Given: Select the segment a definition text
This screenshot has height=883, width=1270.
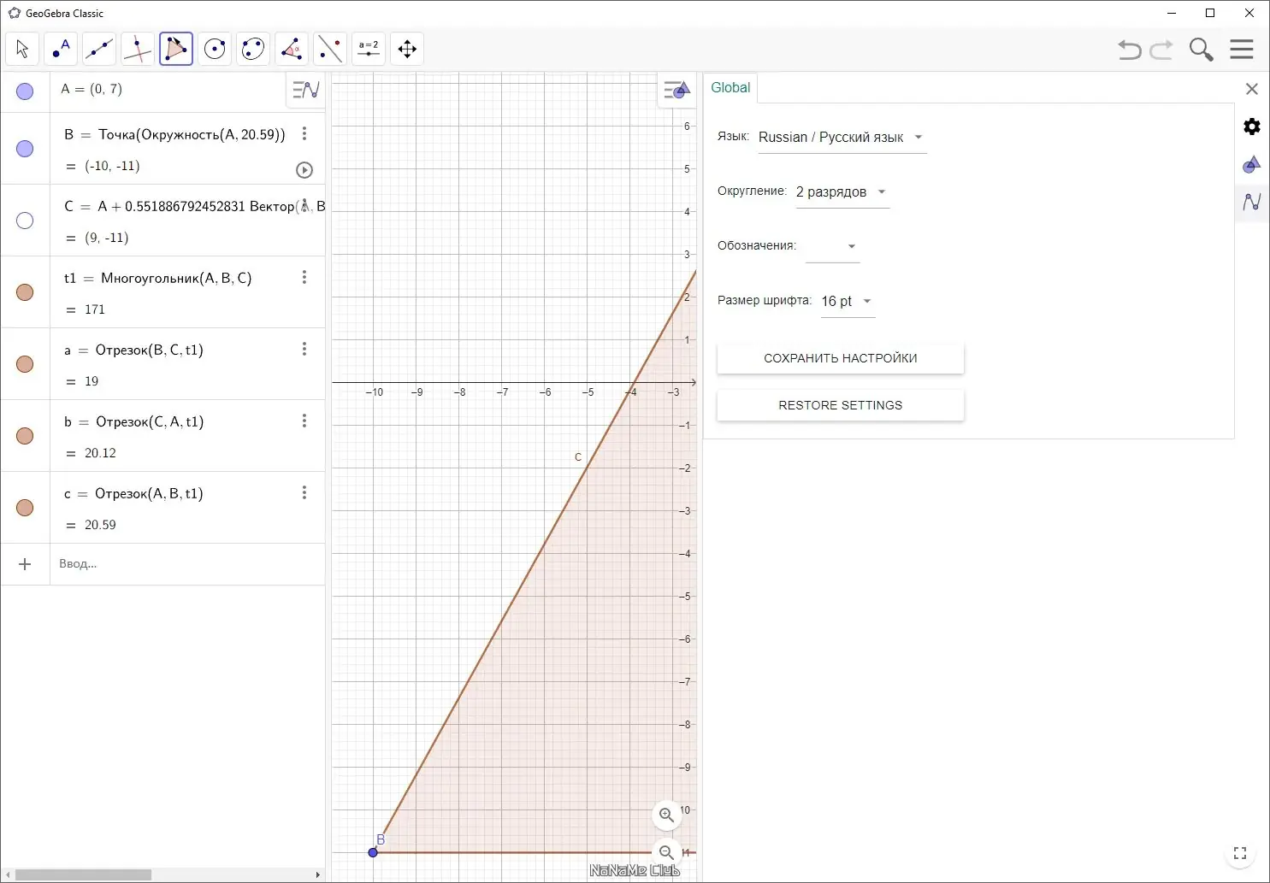Looking at the screenshot, I should coord(134,350).
